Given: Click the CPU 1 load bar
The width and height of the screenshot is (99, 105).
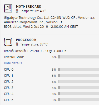Looking at the screenshot, I should pyautogui.click(x=78, y=75).
